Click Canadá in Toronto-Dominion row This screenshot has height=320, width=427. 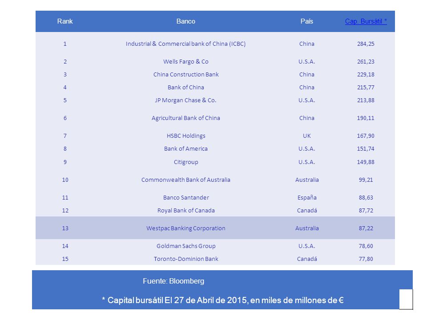(x=307, y=259)
